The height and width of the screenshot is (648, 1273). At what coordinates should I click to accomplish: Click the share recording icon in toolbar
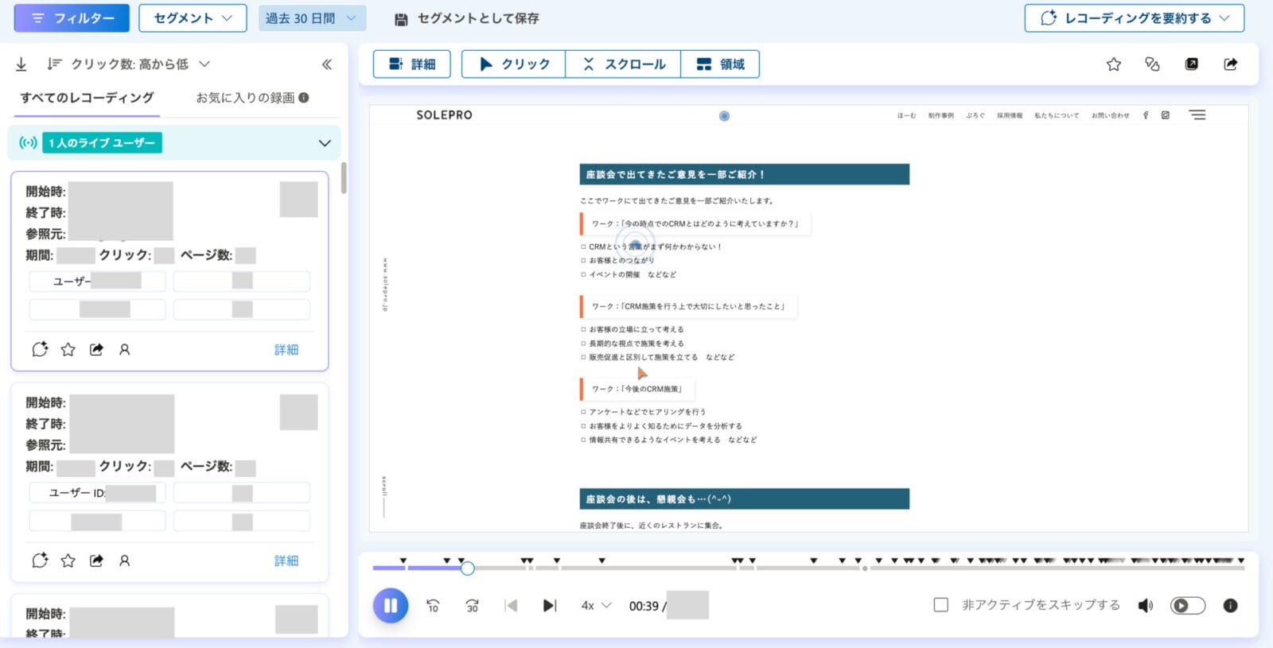[1230, 64]
